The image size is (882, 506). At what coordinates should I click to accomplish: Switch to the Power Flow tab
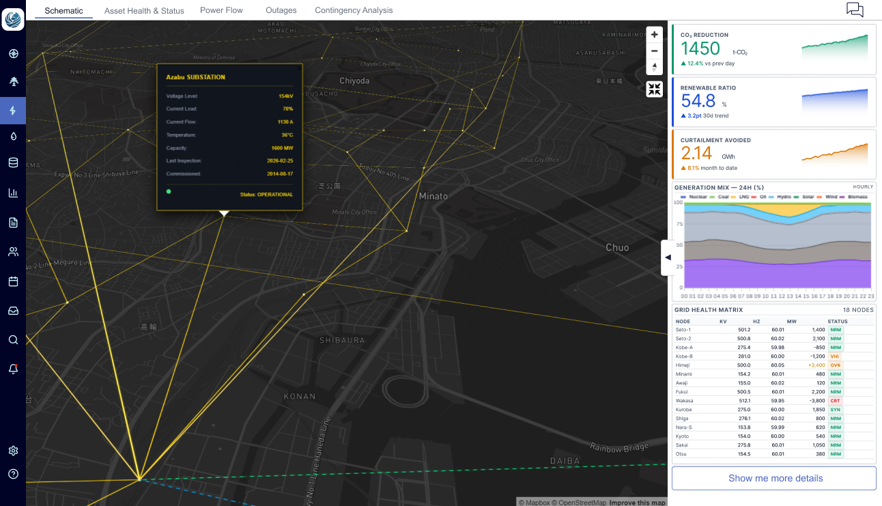[x=221, y=10]
